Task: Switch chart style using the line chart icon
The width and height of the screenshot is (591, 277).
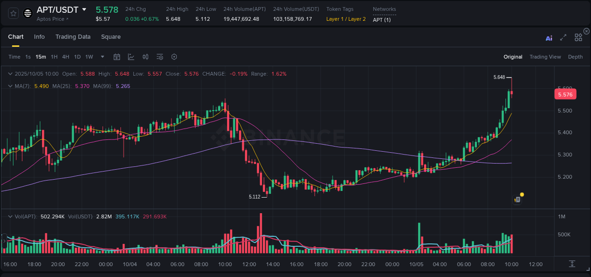Action: coord(131,57)
